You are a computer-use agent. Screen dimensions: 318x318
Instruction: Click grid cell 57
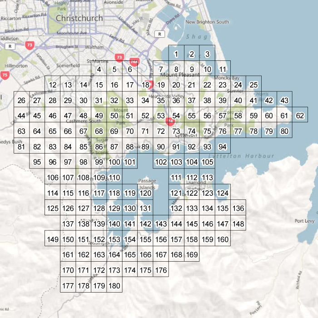tap(223, 115)
